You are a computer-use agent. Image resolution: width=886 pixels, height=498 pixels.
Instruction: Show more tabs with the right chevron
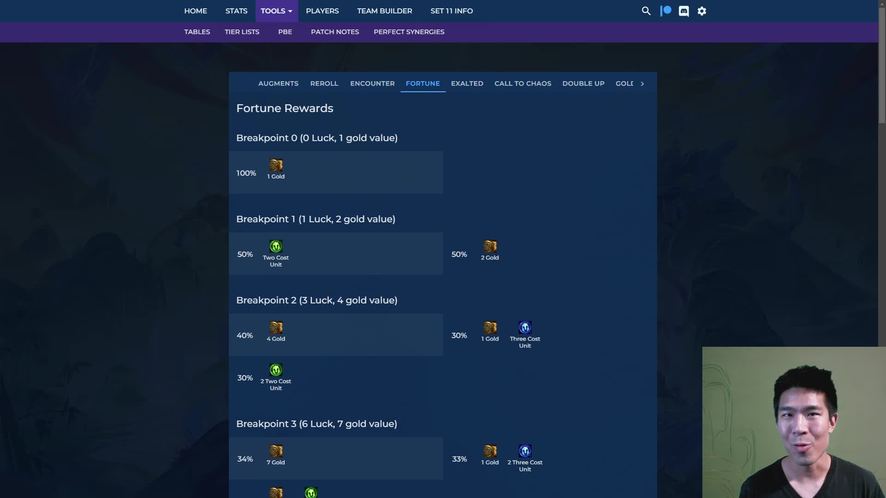tap(642, 83)
